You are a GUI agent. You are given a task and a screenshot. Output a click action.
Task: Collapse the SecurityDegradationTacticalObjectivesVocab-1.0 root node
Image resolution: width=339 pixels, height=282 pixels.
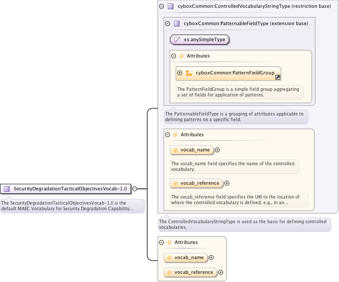[x=134, y=189]
